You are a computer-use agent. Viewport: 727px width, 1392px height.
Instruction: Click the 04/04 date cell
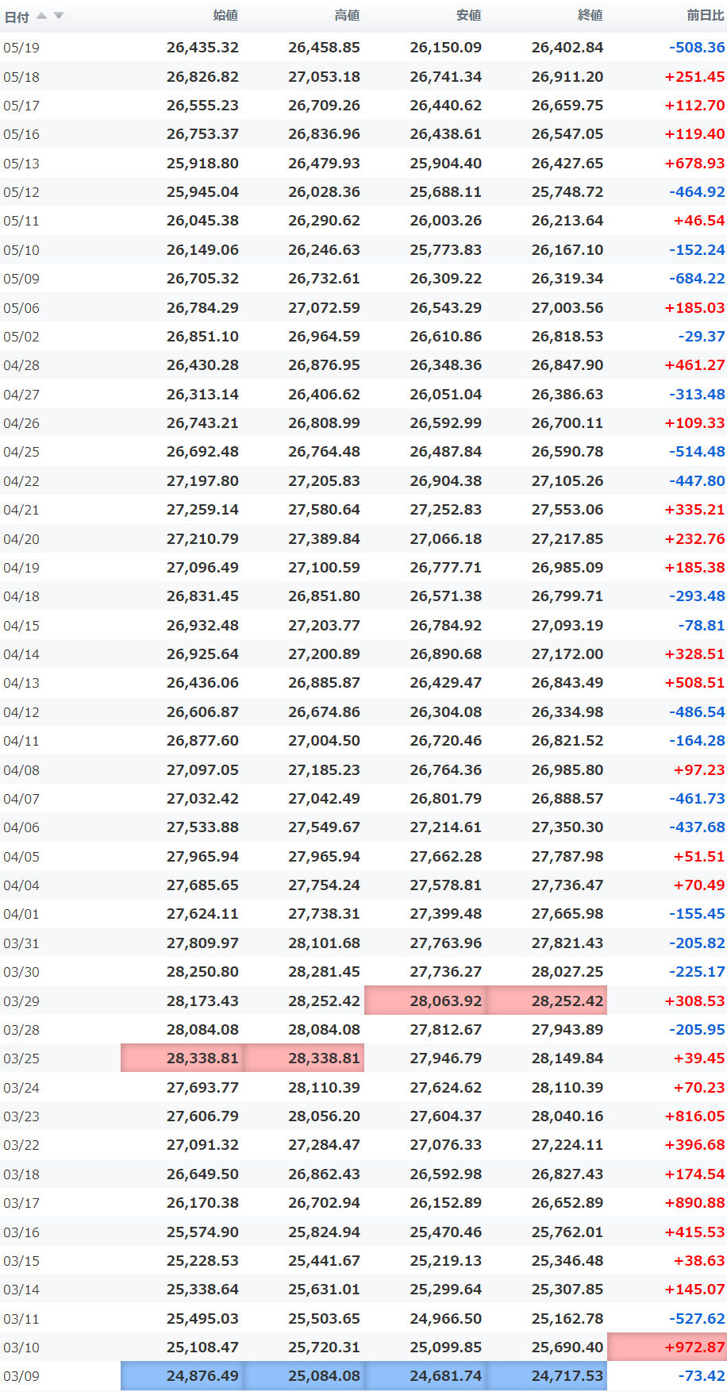tap(21, 885)
